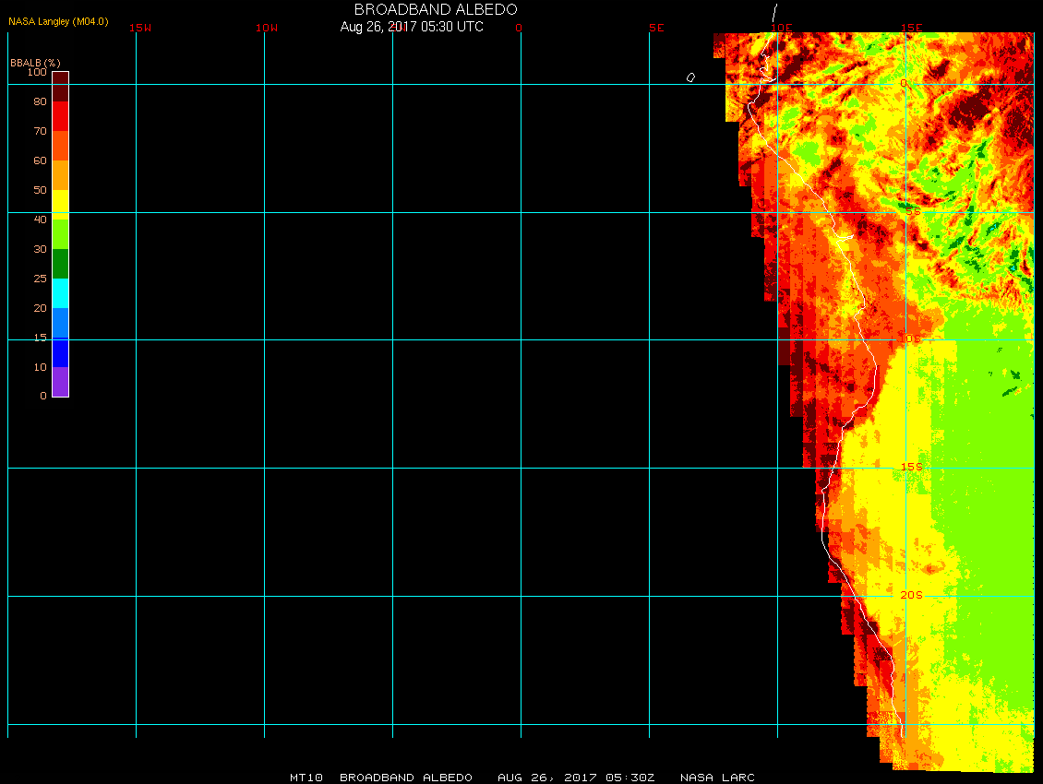Click the BBALB (%) legend heading
1043x784 pixels.
[35, 62]
